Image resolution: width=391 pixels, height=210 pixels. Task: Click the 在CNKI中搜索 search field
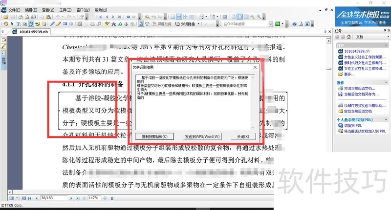tap(246, 24)
